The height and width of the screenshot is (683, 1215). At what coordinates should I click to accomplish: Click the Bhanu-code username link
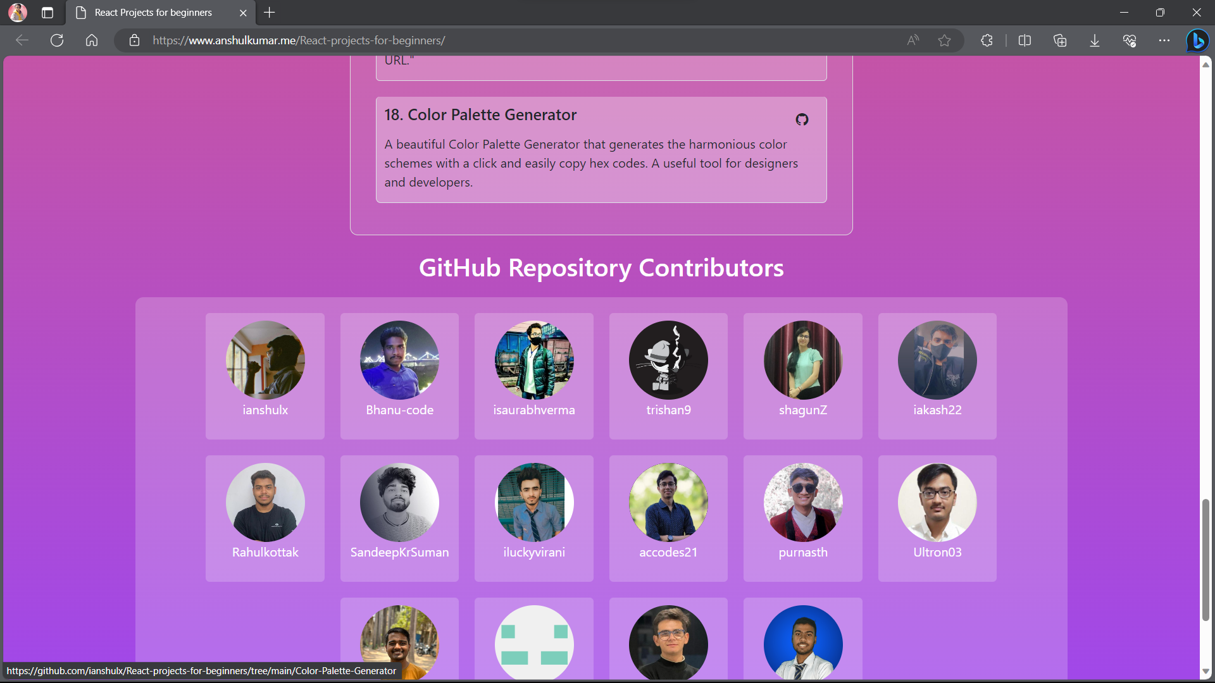tap(399, 410)
